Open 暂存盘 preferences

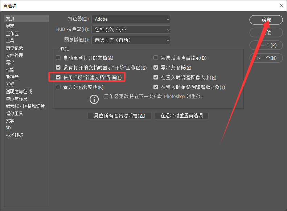click(x=27, y=77)
